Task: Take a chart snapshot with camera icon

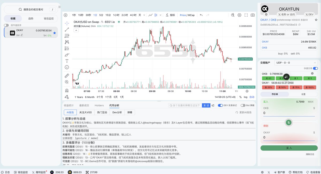Action: coord(253,15)
